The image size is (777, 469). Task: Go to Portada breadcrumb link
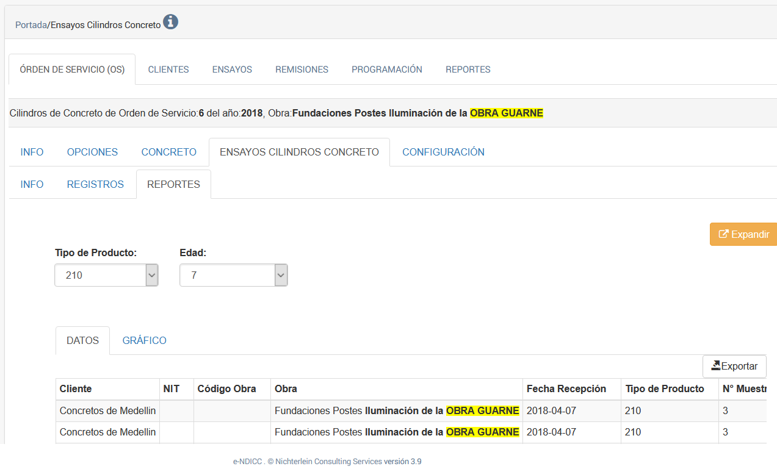(31, 25)
